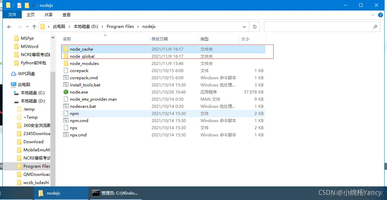387x200 pixels.
Task: Open the recent locations dropdown arrow
Action: [27, 27]
